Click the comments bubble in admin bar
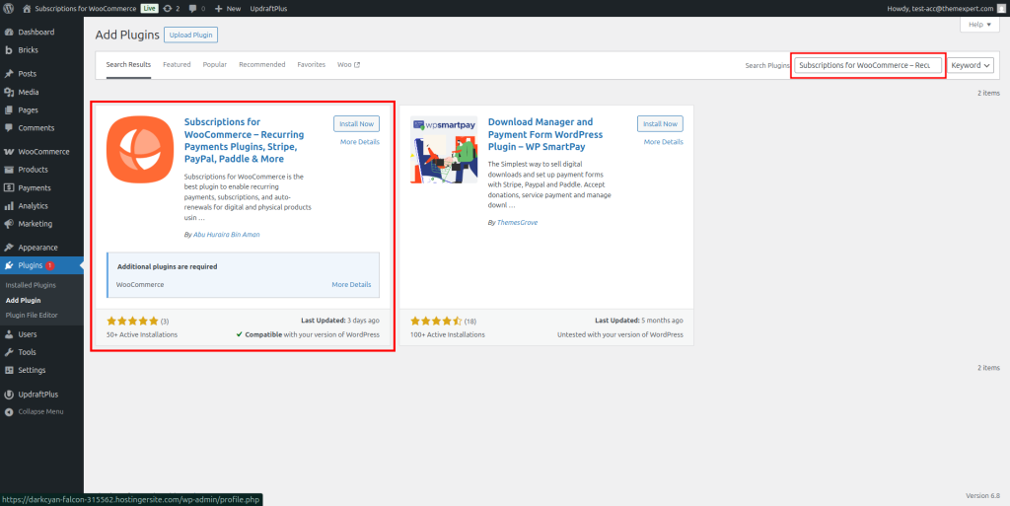The image size is (1010, 506). point(197,8)
